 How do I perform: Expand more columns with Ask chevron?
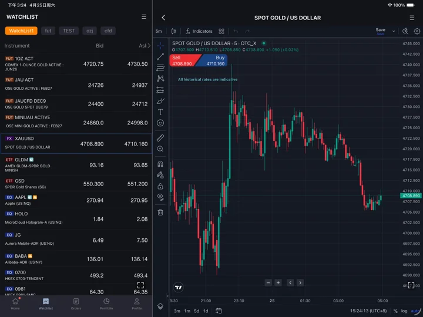(149, 46)
